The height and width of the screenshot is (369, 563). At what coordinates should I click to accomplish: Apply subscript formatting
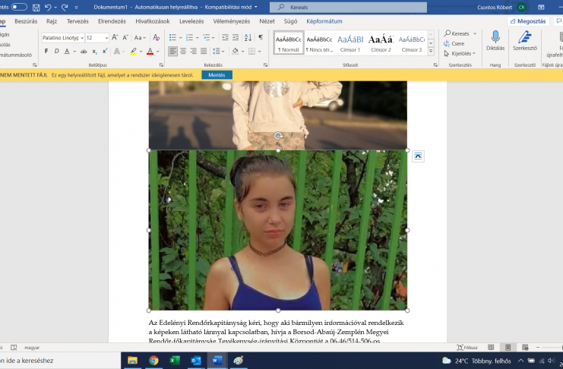[x=94, y=52]
